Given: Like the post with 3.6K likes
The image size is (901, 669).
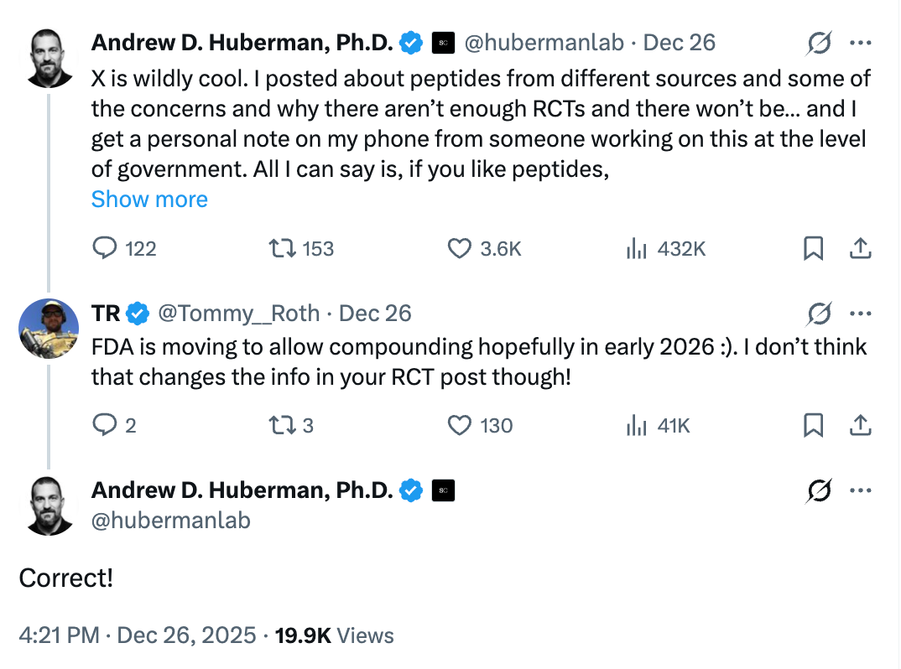Looking at the screenshot, I should 459,249.
